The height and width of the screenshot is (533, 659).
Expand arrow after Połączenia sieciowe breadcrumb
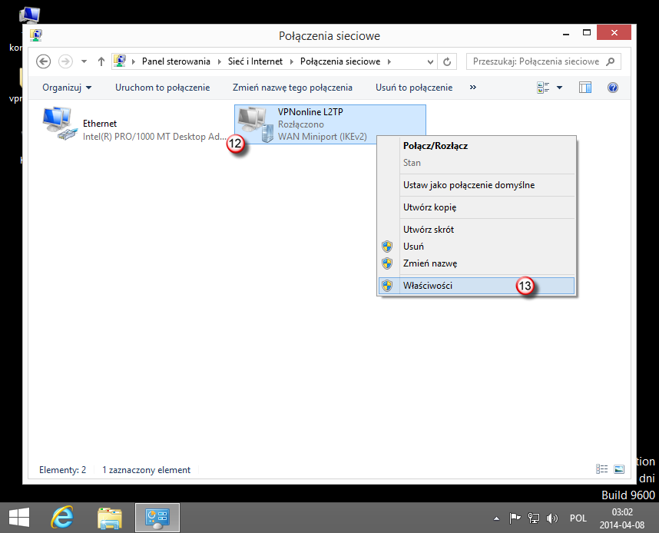pyautogui.click(x=389, y=61)
